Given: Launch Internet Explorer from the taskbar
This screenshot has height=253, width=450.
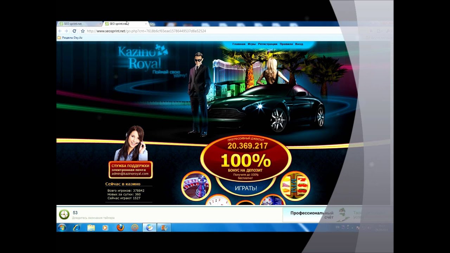Looking at the screenshot, I should coord(76,228).
